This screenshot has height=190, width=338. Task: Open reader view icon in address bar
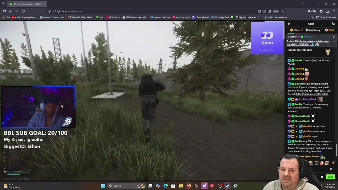click(x=259, y=11)
